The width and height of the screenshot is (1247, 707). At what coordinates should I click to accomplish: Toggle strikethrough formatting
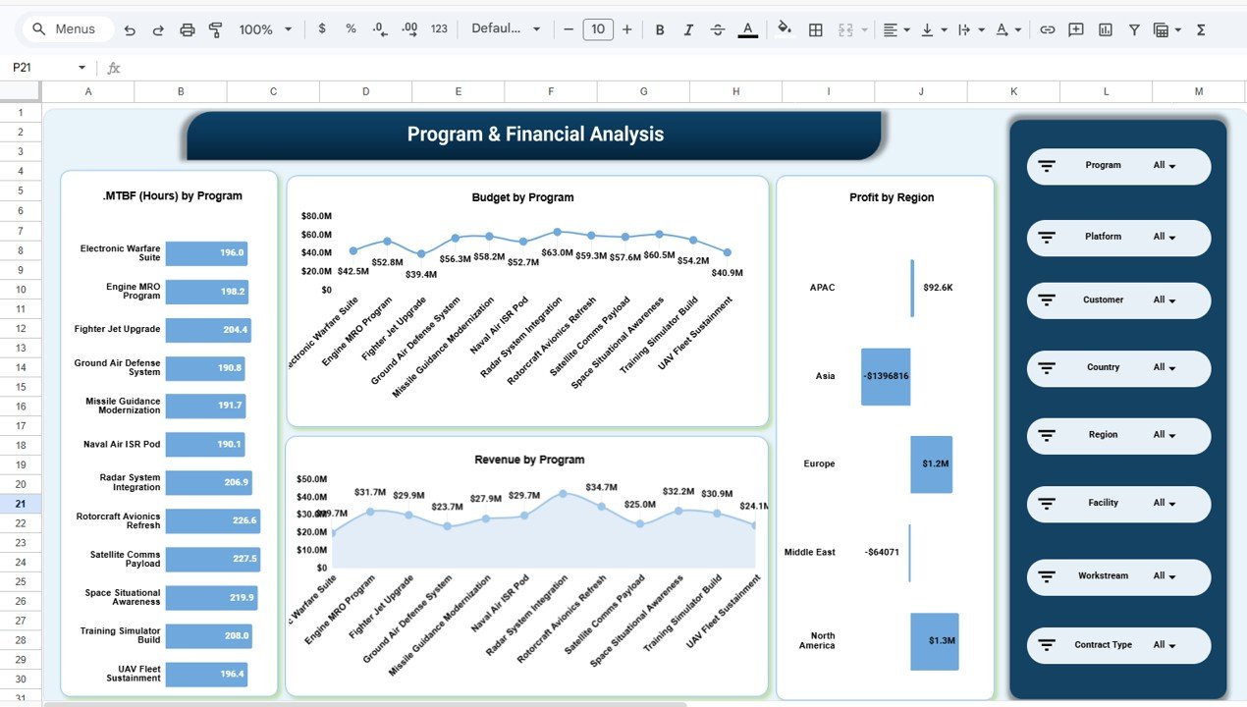[718, 28]
